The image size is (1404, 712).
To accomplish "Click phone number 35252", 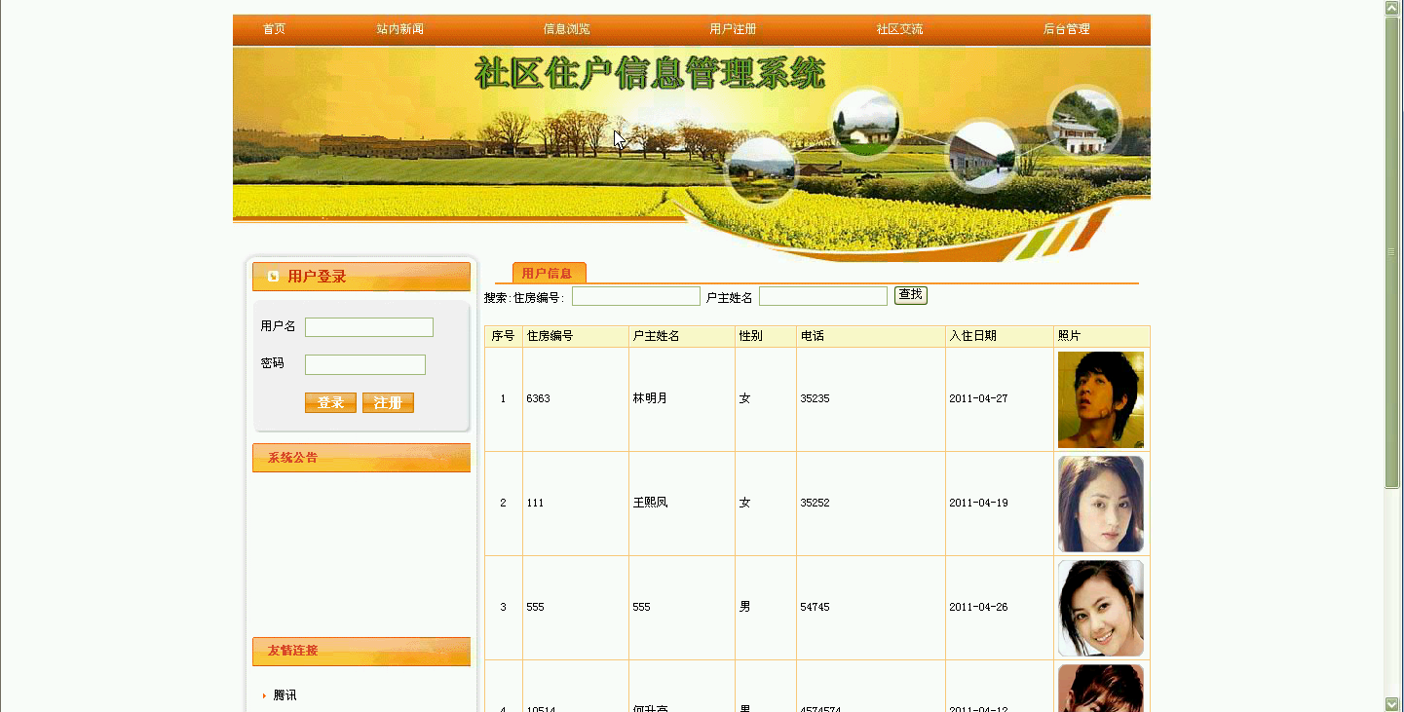I will 815,504.
